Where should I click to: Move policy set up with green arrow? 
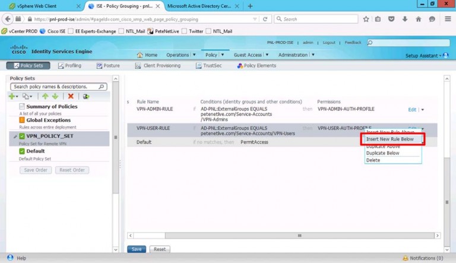[x=45, y=96]
